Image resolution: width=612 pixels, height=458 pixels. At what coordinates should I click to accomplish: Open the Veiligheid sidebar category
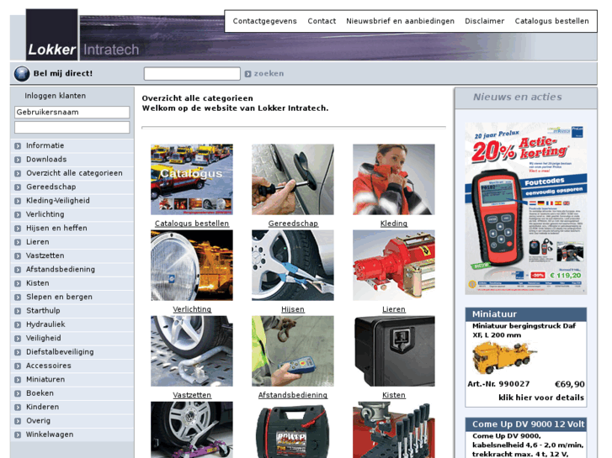[44, 339]
